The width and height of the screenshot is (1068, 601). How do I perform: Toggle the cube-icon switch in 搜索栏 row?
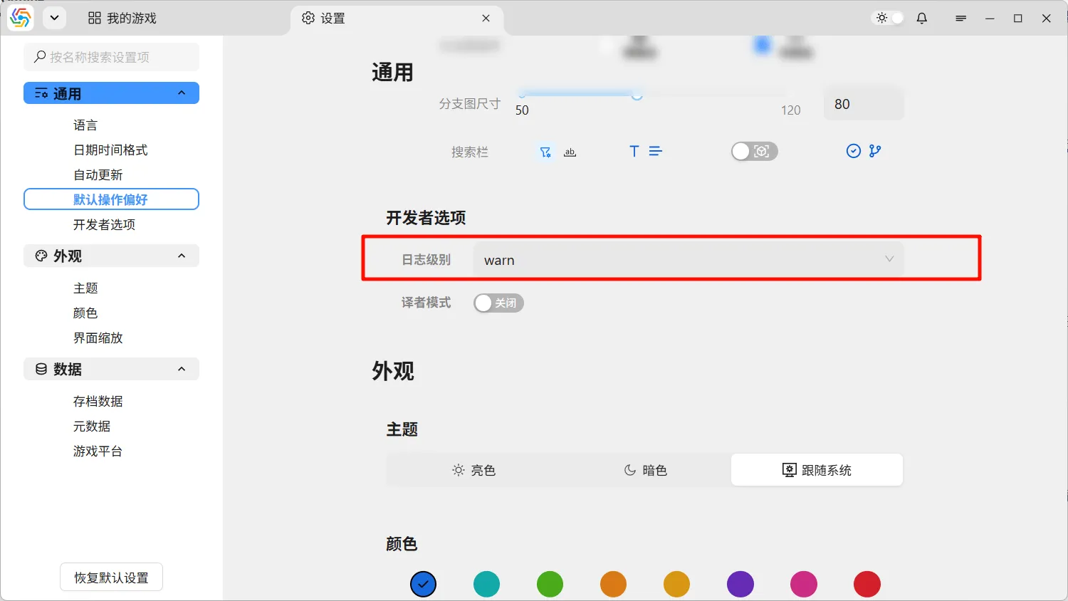754,151
